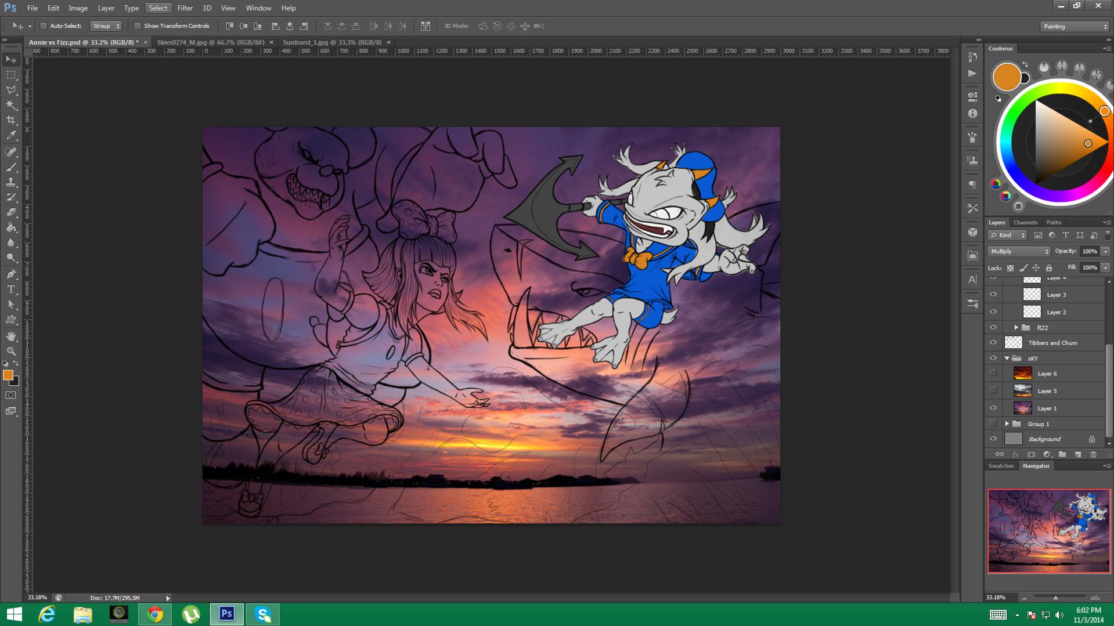
Task: Show hidden Group 1
Action: [993, 424]
